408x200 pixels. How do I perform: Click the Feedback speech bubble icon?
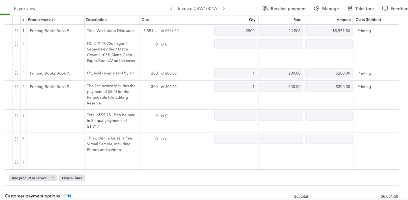(385, 9)
